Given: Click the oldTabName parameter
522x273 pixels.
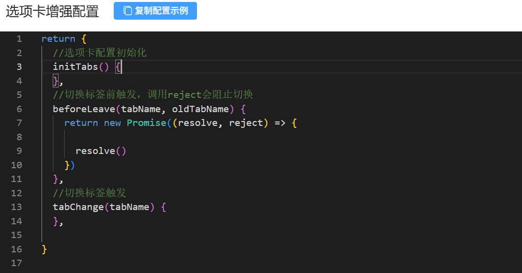Looking at the screenshot, I should 200,109.
